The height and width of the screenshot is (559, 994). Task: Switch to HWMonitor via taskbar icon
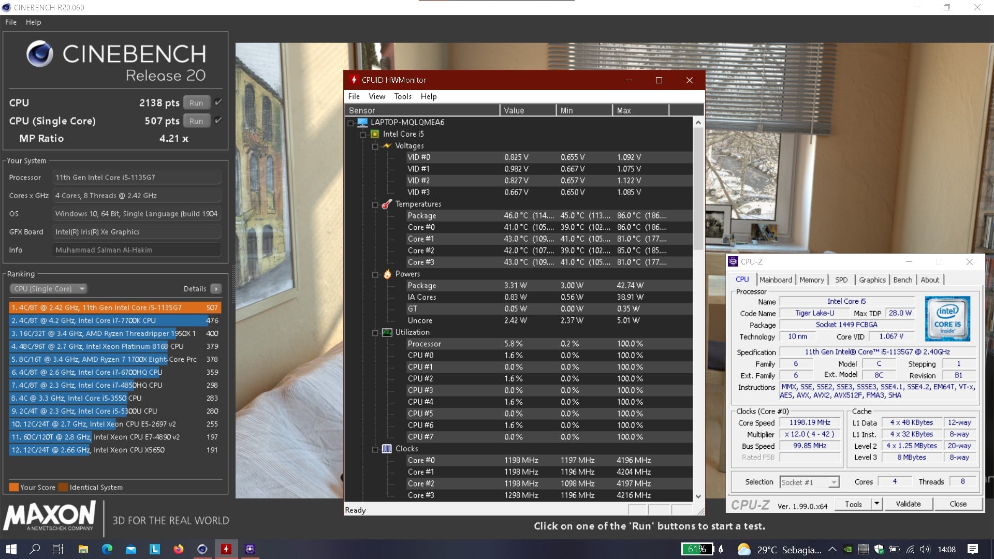click(x=226, y=549)
